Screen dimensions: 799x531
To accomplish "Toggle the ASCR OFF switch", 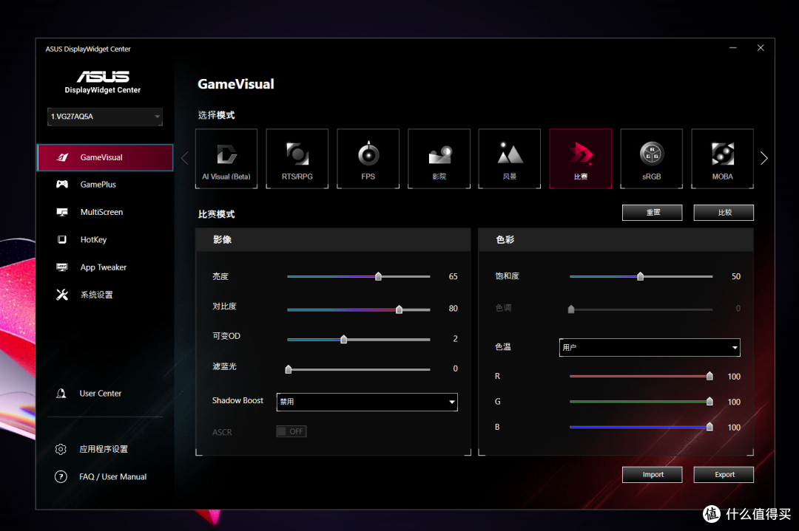I will tap(291, 431).
